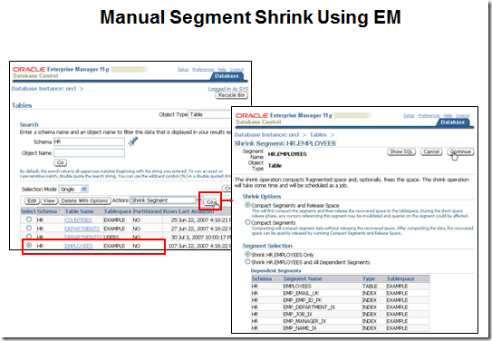Select the HR EMPLOYEES row radio button
This screenshot has width=492, height=341.
pos(29,245)
